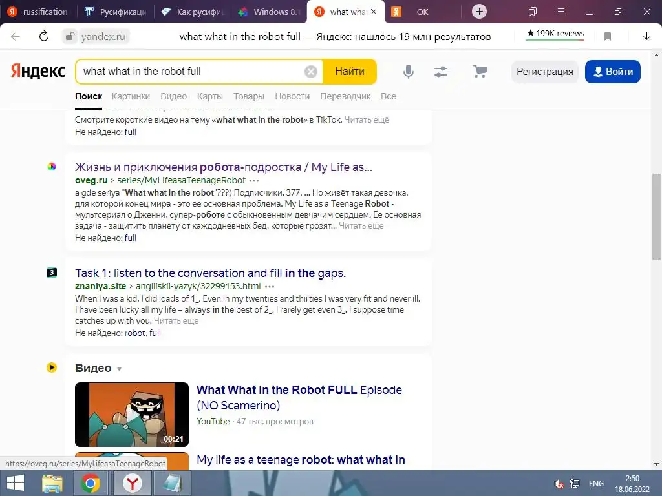The height and width of the screenshot is (496, 662).
Task: Open the Task 1: listen to the conversation result
Action: coord(210,273)
